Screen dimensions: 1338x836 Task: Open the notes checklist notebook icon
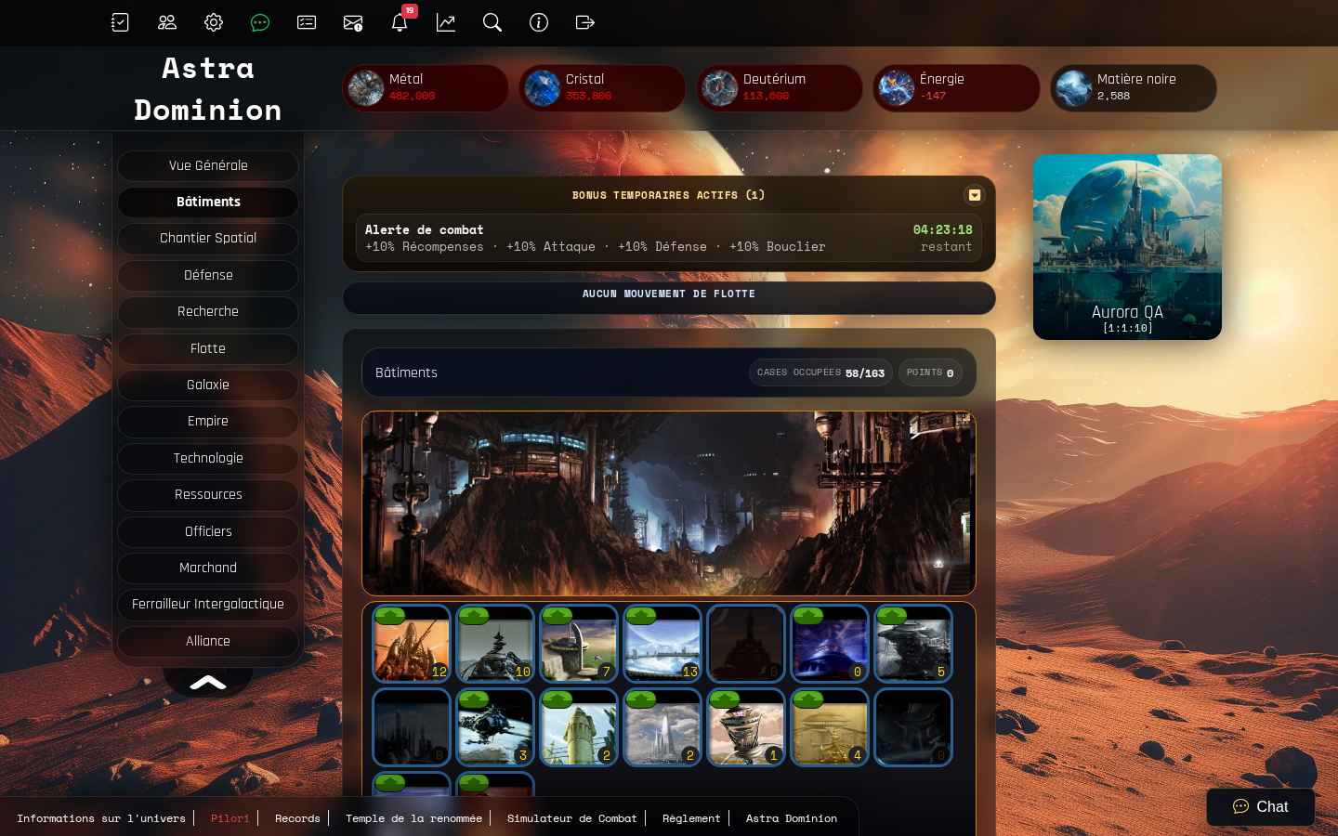[x=120, y=22]
